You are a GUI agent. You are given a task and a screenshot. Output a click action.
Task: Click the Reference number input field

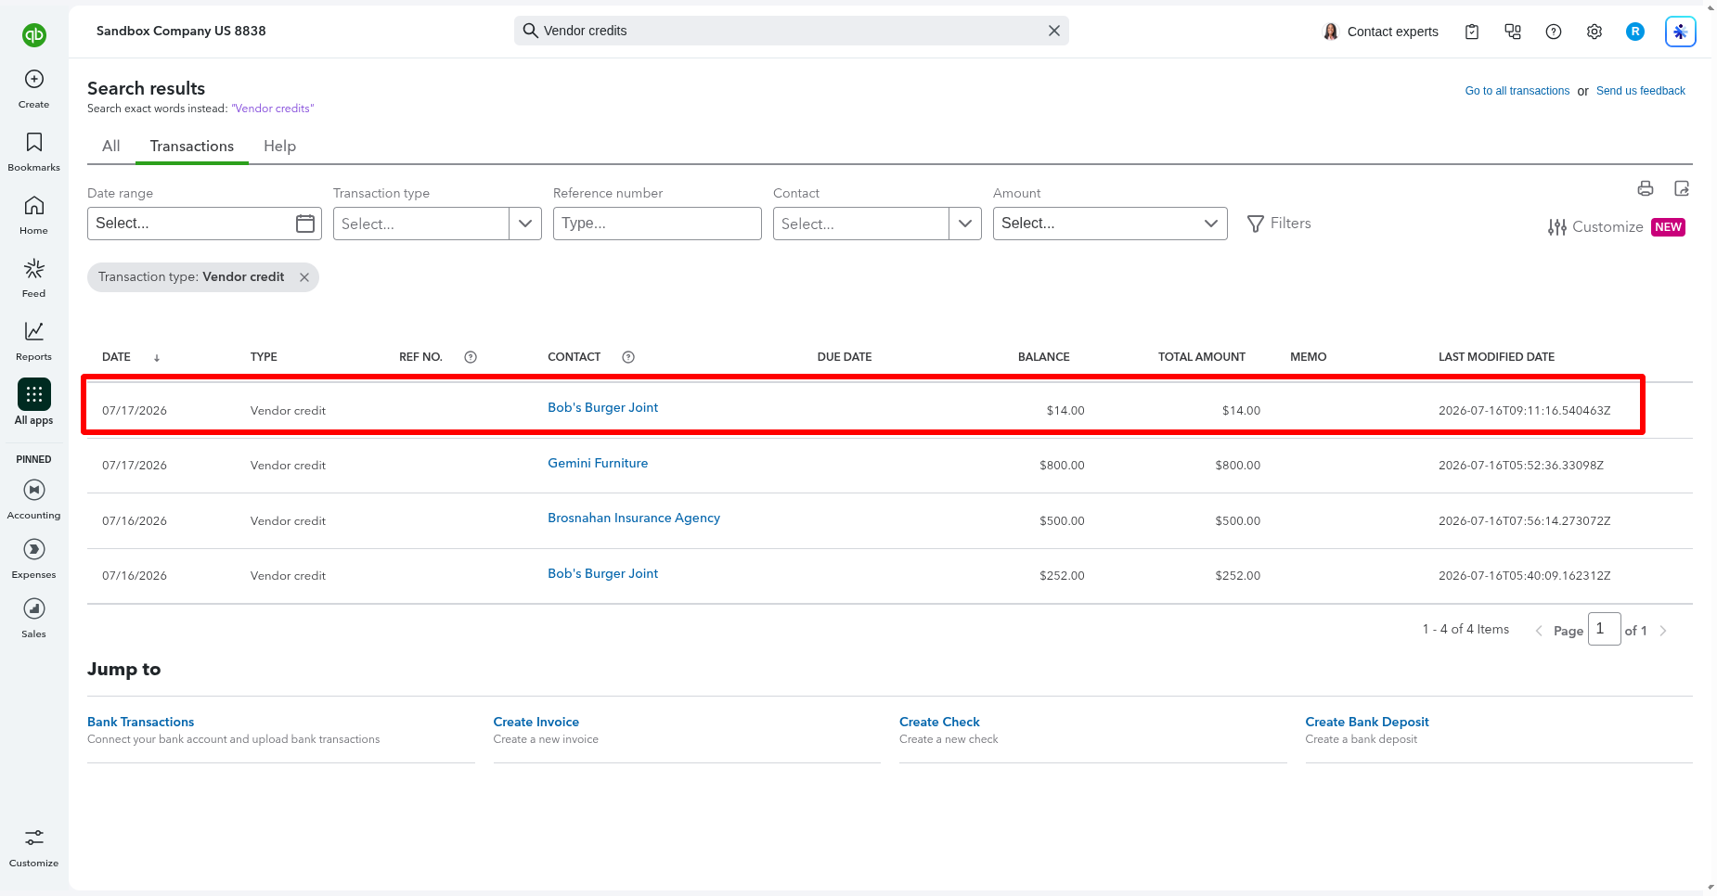point(657,224)
